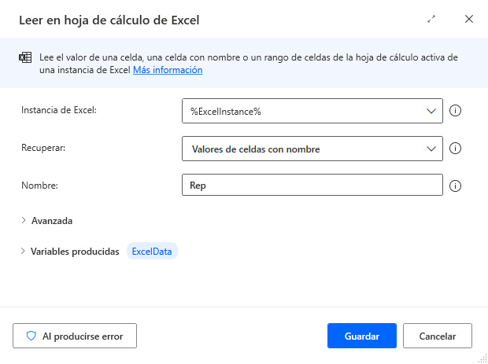Expand the Avanzada section
This screenshot has height=364, width=488.
click(x=47, y=221)
